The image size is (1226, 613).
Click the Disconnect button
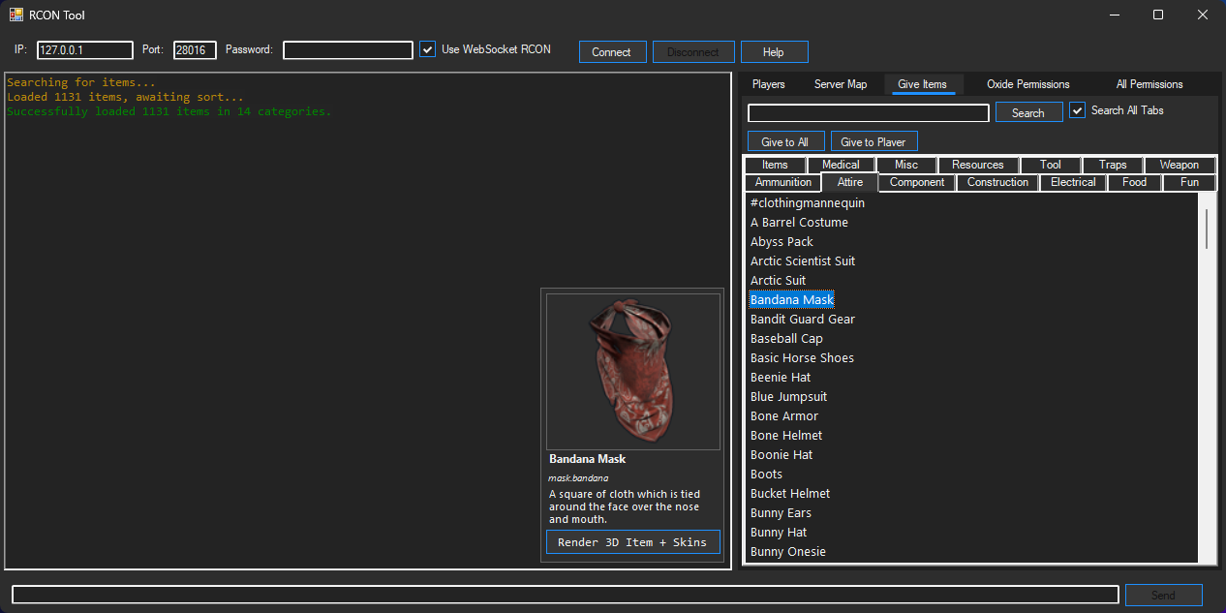coord(693,50)
